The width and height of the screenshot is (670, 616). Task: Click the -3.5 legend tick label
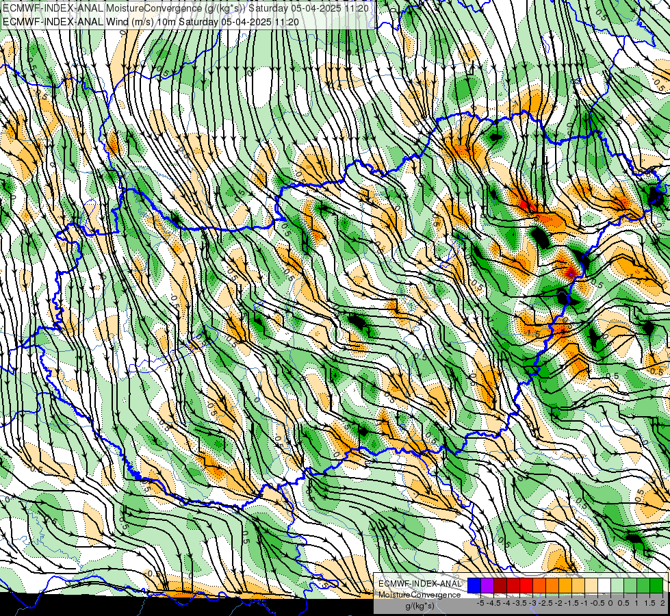pyautogui.click(x=519, y=603)
